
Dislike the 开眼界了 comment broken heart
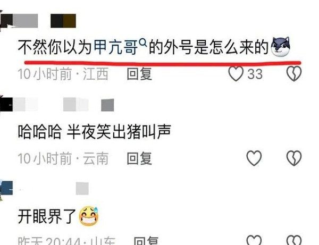(x=294, y=240)
